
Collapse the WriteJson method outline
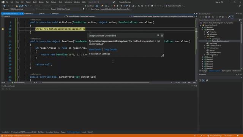point(18,22)
